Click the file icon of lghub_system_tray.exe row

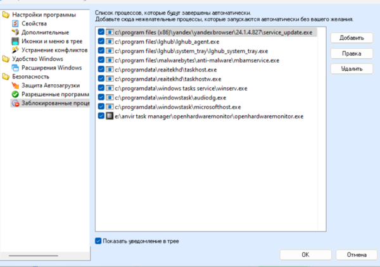click(110, 51)
